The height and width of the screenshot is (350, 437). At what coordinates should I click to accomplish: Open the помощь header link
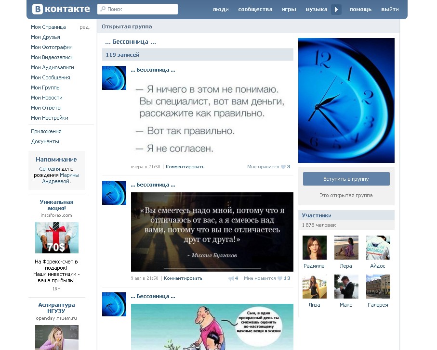pos(360,9)
